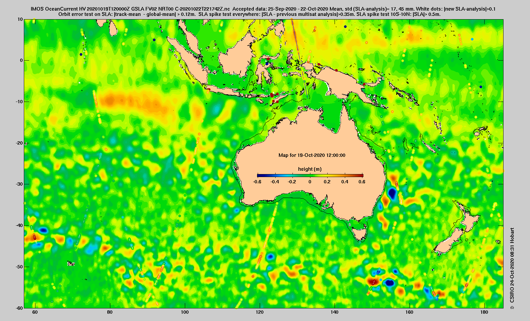Click latitude axis label '0'
This screenshot has width=530, height=321.
pos(22,60)
